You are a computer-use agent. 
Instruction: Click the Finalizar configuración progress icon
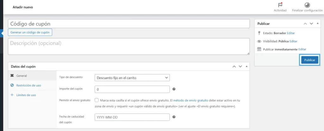point(307,5)
